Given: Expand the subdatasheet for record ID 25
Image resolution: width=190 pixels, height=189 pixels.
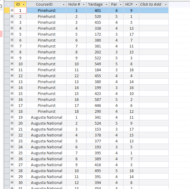Looking at the screenshot, I should 12,153.
